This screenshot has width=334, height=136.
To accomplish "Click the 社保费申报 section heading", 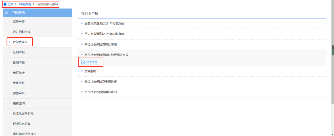I will point(90,13).
